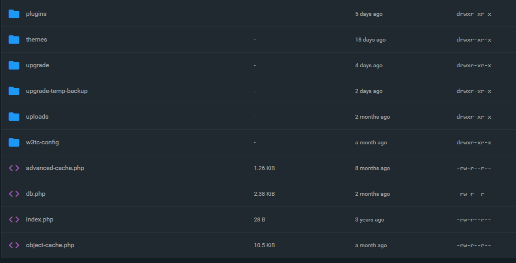Click the index.php code file icon
Image resolution: width=516 pixels, height=263 pixels.
pos(14,219)
